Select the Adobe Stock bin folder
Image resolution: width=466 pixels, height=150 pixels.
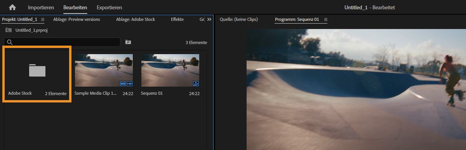pyautogui.click(x=37, y=70)
